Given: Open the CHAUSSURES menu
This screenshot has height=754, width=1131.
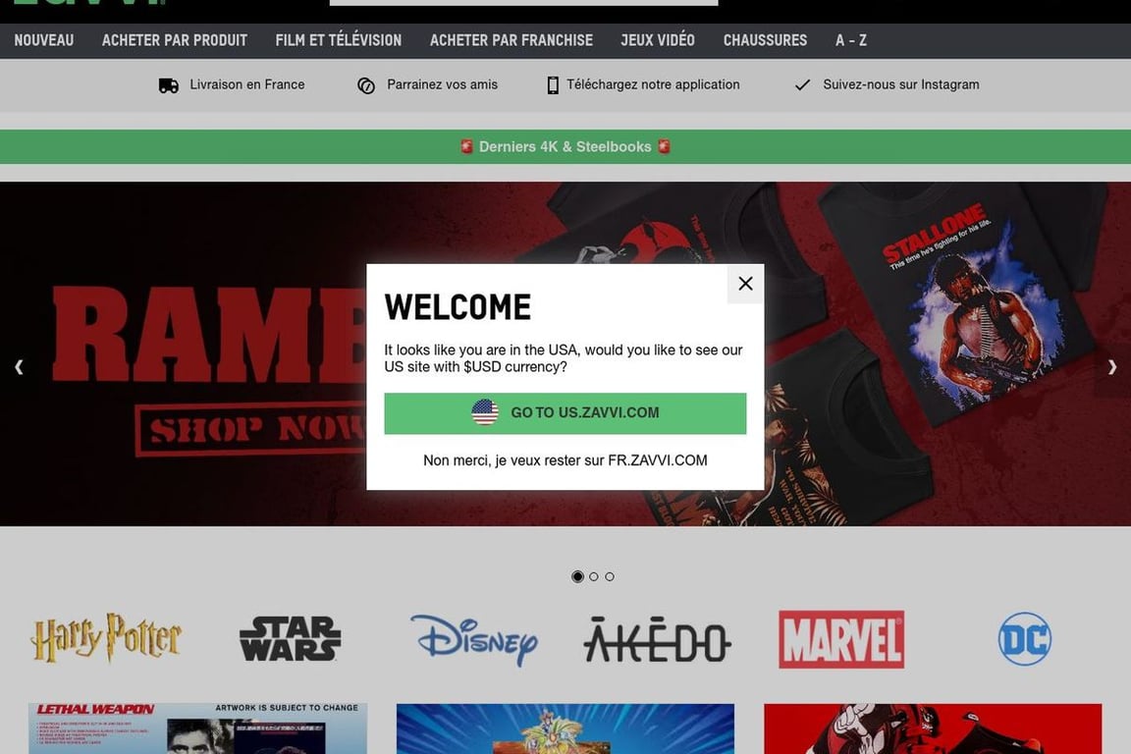Looking at the screenshot, I should (x=766, y=40).
